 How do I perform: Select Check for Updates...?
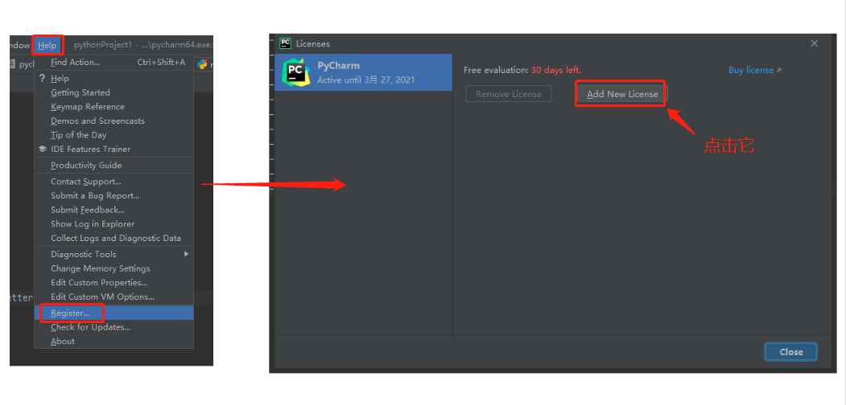click(x=113, y=327)
